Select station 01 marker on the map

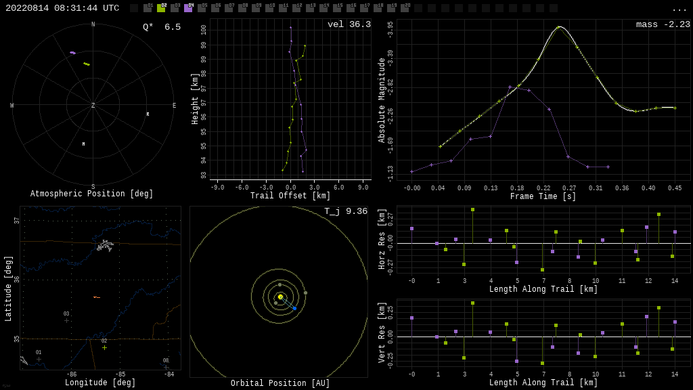coord(39,359)
